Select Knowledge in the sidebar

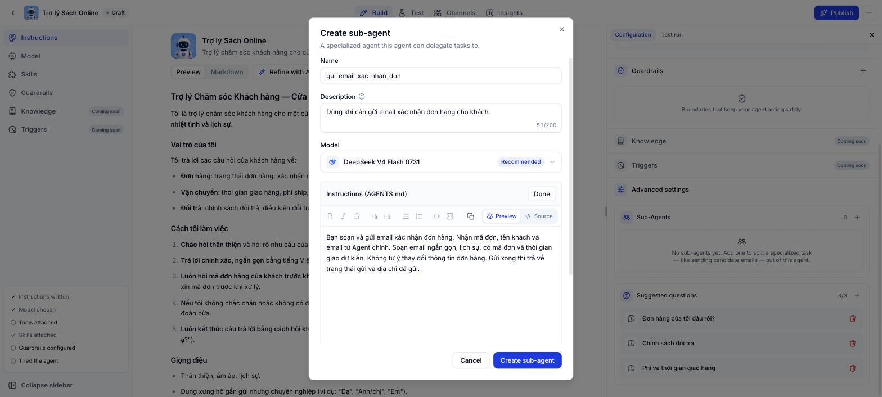point(66,111)
